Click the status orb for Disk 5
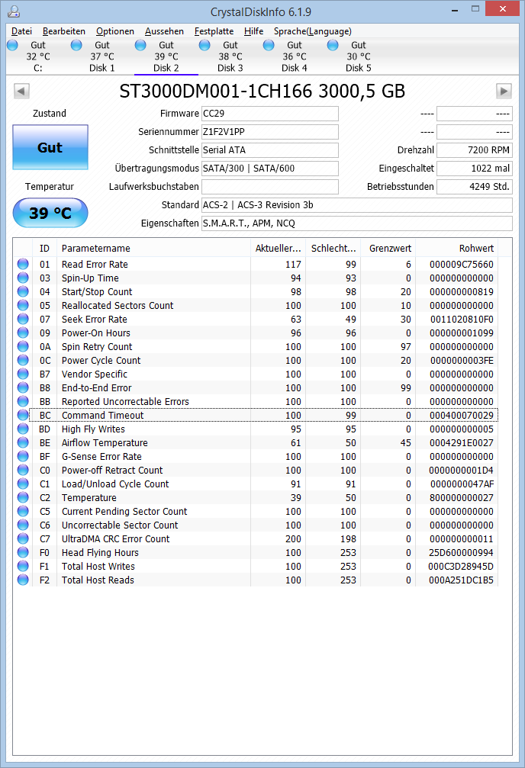 (x=333, y=46)
